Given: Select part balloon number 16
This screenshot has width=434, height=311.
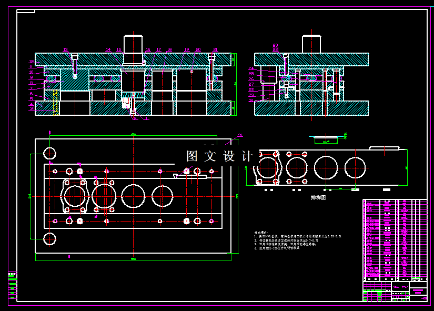Looking at the screenshot, I should click(x=148, y=50).
